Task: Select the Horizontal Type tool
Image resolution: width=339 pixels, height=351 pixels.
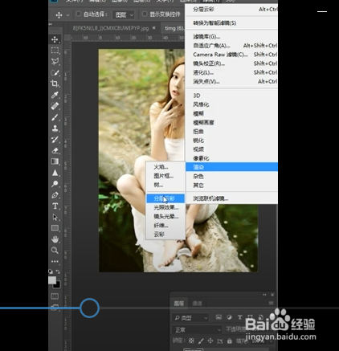Action: pos(55,206)
